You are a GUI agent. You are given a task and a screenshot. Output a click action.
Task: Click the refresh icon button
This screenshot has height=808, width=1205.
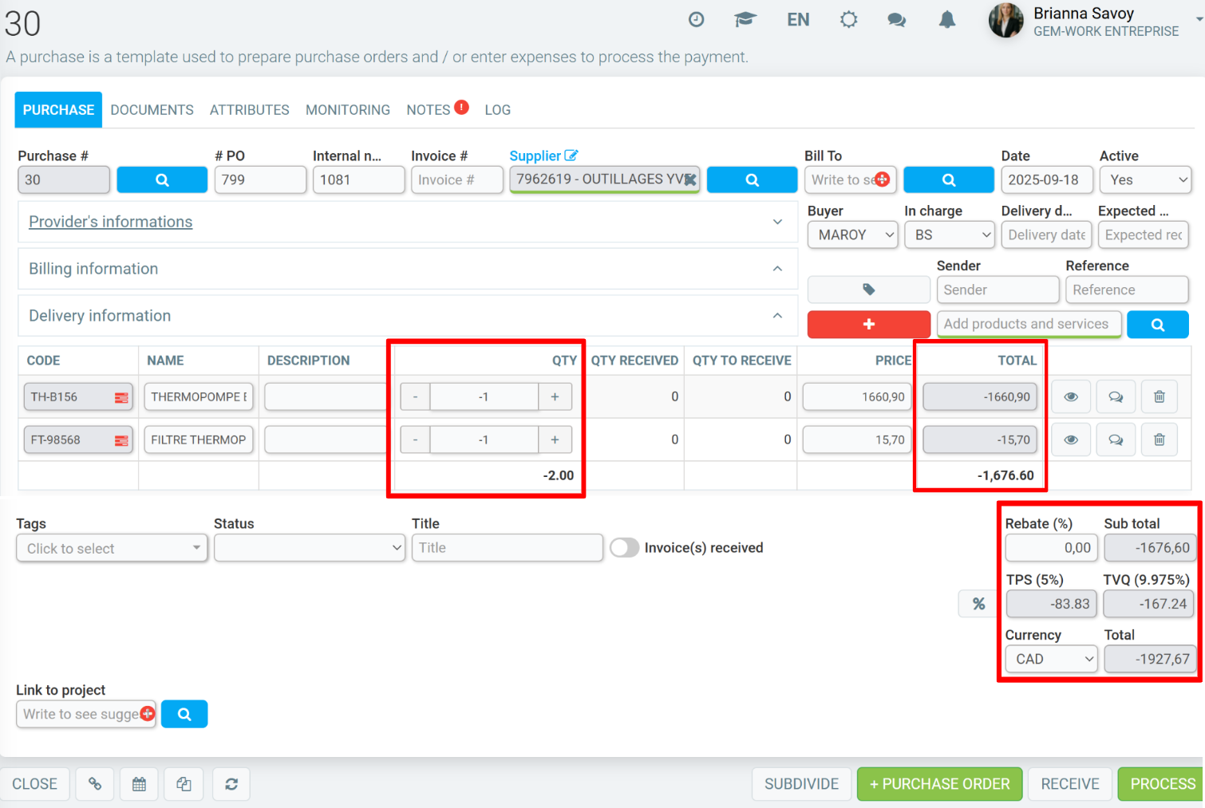pos(231,784)
